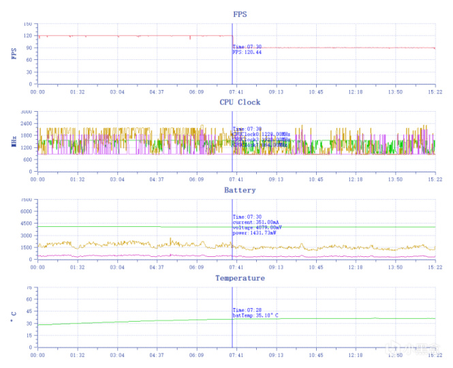The image size is (453, 368).
Task: Click the MHz axis label on CPU chart
Action: click(14, 142)
